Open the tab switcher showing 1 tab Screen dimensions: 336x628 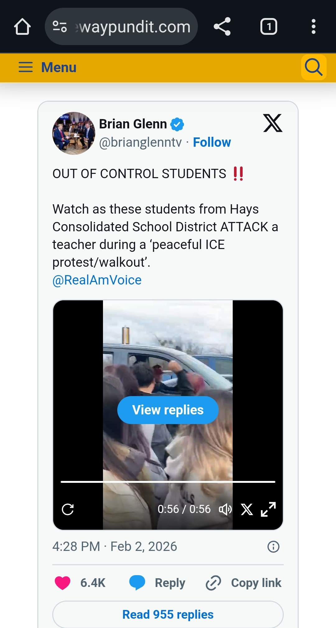(269, 27)
